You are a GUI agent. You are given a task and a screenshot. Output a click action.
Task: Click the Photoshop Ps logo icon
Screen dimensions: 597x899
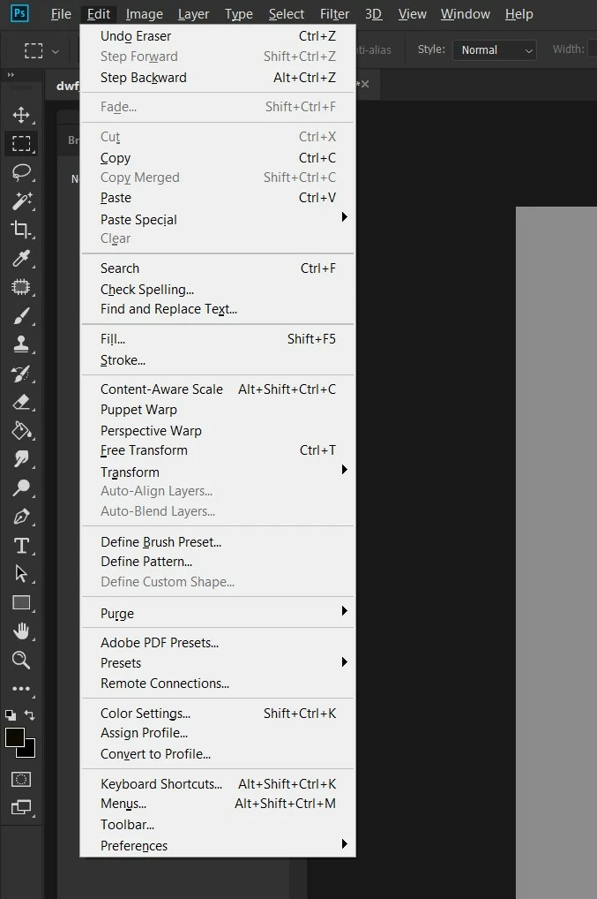coord(19,13)
